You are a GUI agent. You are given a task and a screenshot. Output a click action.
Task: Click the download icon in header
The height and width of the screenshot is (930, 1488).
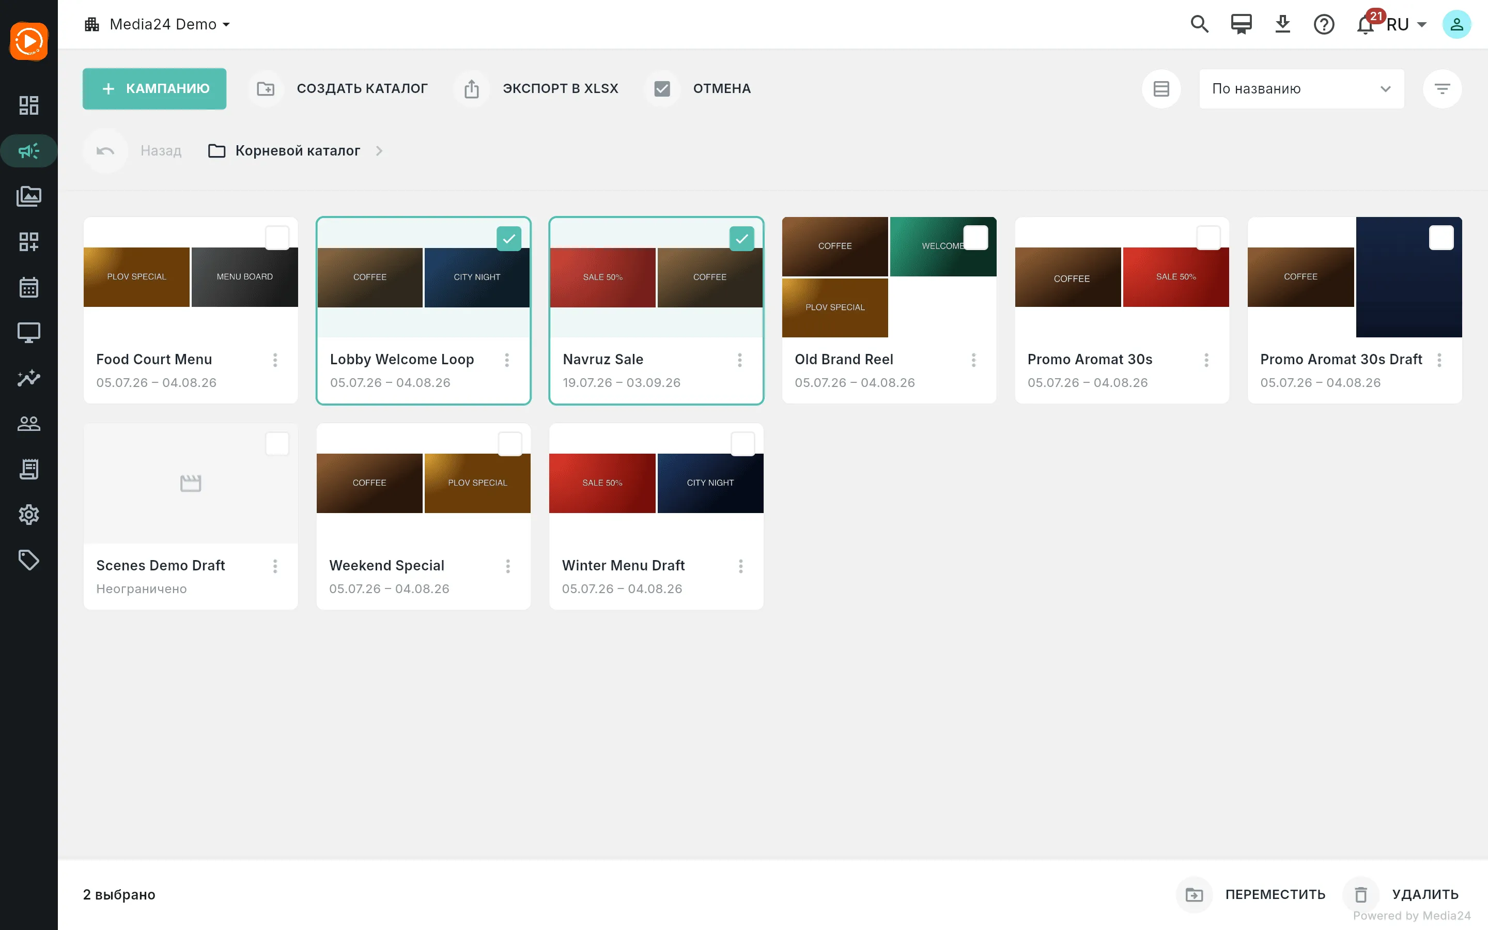tap(1282, 25)
